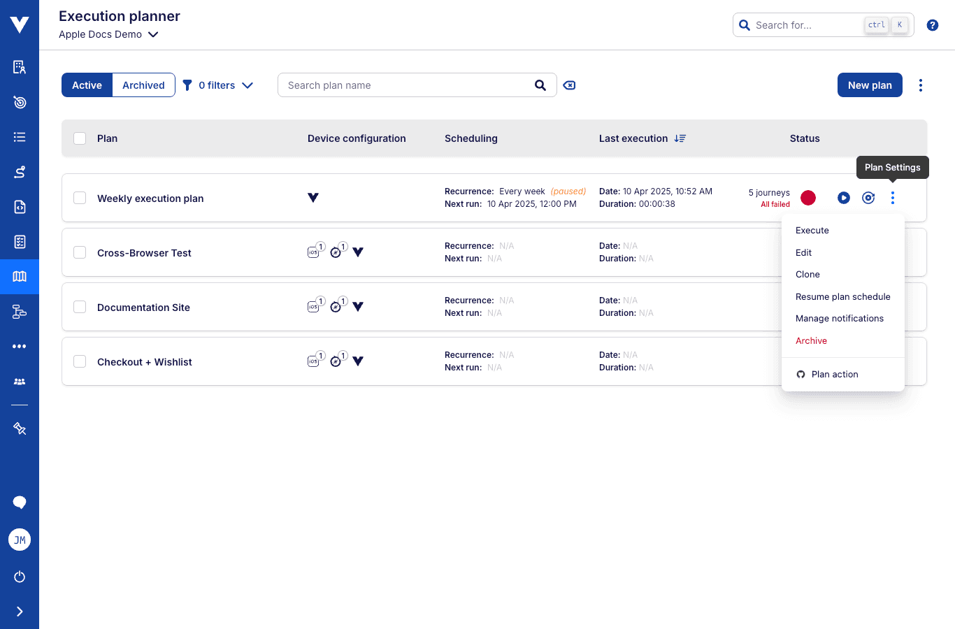Open the kebab menu next to New plan
Image resolution: width=955 pixels, height=629 pixels.
pos(921,85)
